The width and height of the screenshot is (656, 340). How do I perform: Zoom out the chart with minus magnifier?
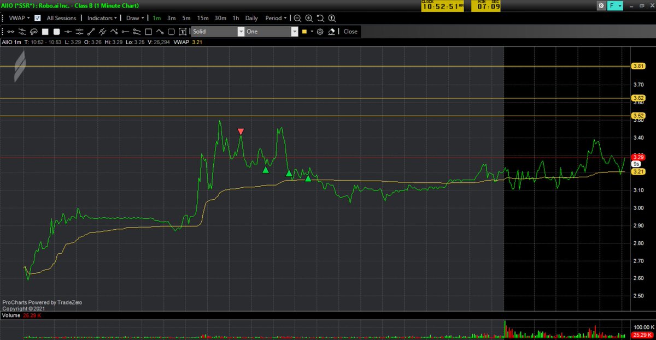tap(297, 18)
